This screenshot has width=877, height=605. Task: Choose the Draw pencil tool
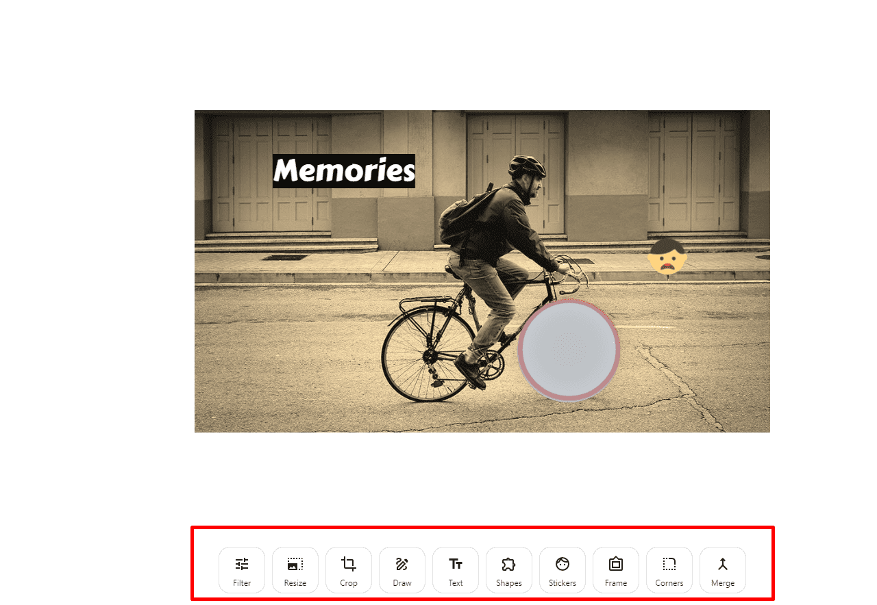402,570
